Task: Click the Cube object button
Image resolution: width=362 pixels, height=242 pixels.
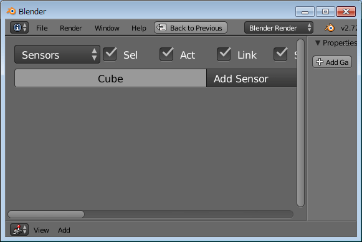Action: [110, 79]
